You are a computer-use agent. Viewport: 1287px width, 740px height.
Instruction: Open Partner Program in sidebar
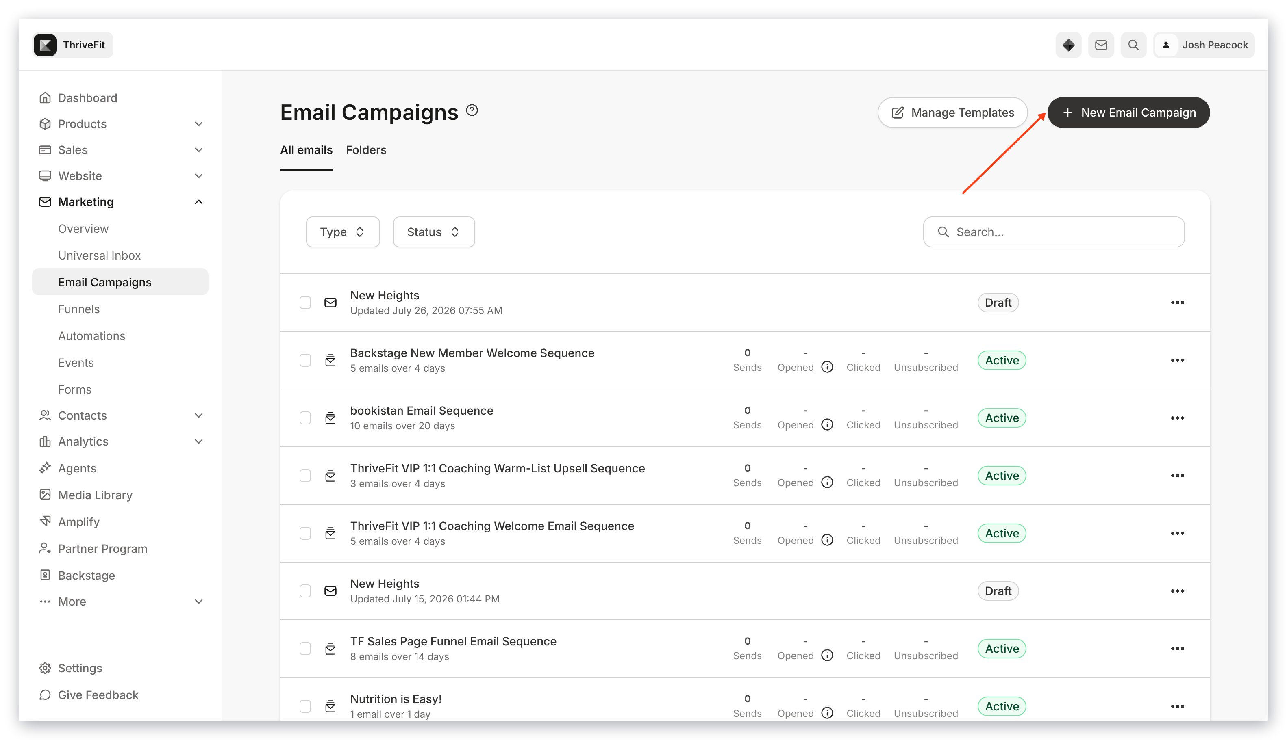(102, 549)
